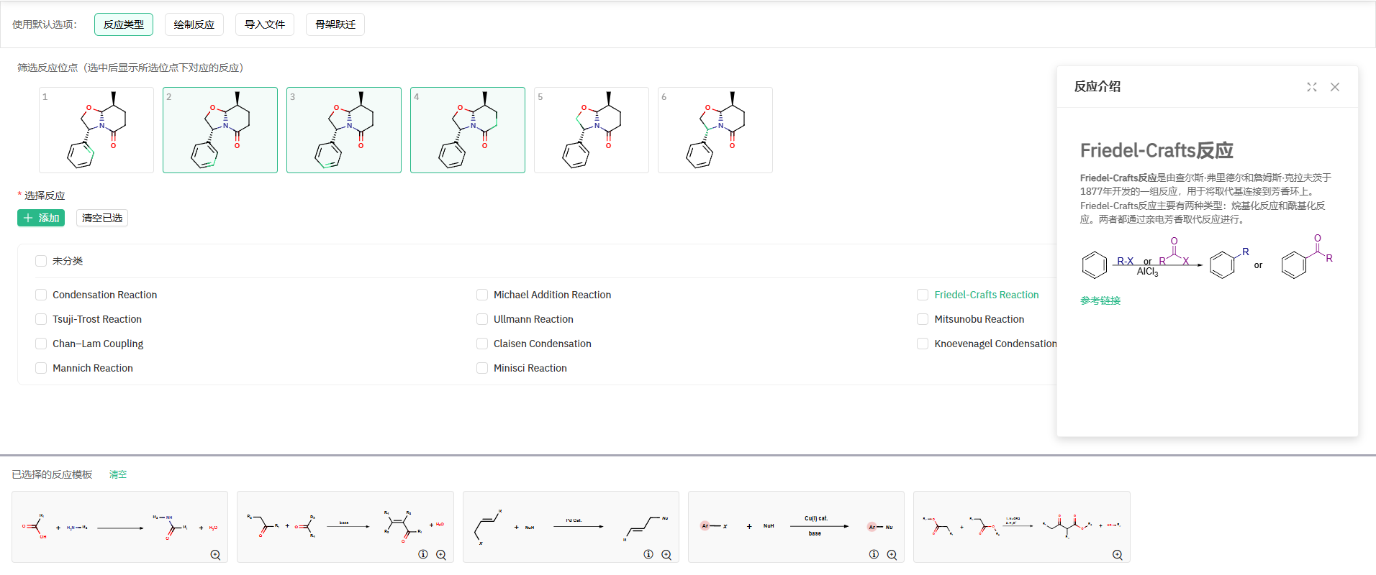This screenshot has height=575, width=1376.
Task: Switch to the 绘制反应 tab
Action: (x=194, y=24)
